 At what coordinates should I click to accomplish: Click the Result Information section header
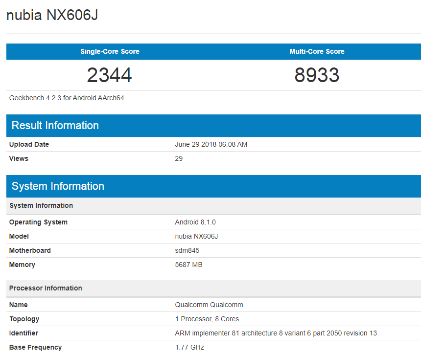pos(55,126)
